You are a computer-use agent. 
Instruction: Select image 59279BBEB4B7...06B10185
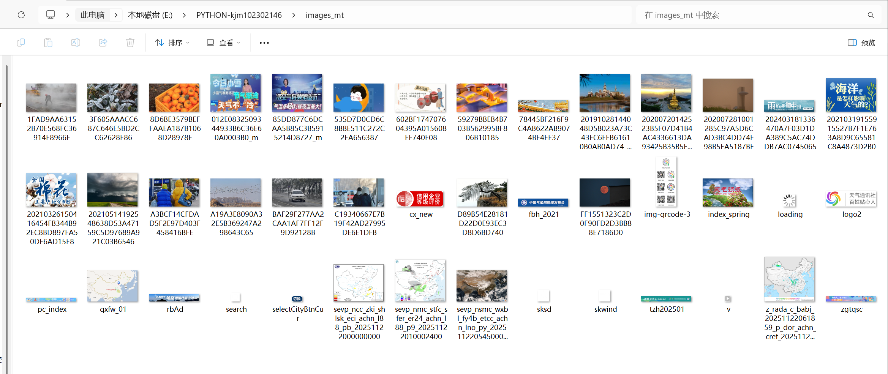482,98
